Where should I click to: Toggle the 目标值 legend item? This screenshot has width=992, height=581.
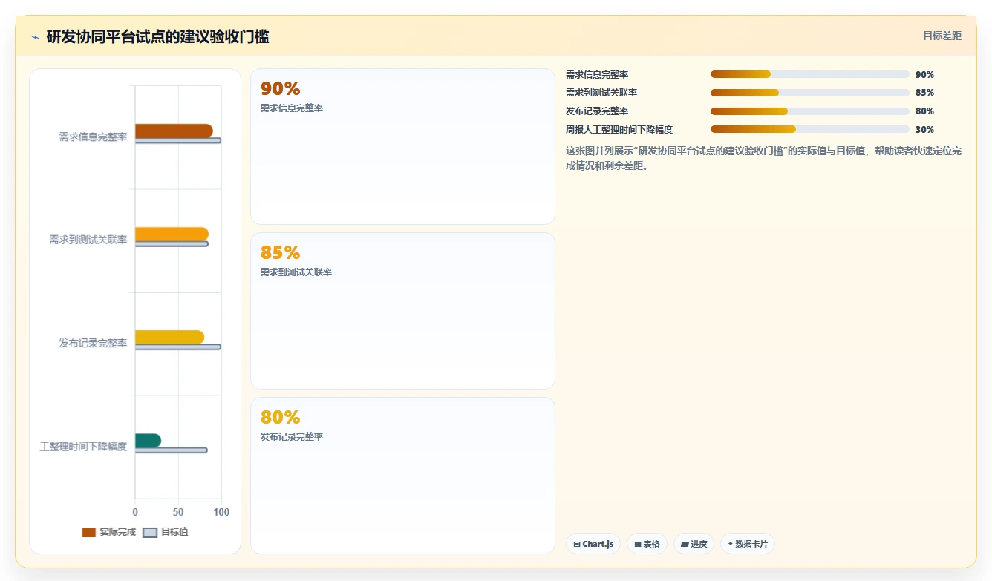[165, 532]
